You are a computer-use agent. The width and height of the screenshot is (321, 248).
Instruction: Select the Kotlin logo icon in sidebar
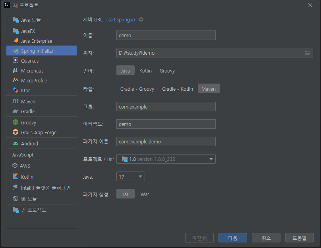[15, 177]
